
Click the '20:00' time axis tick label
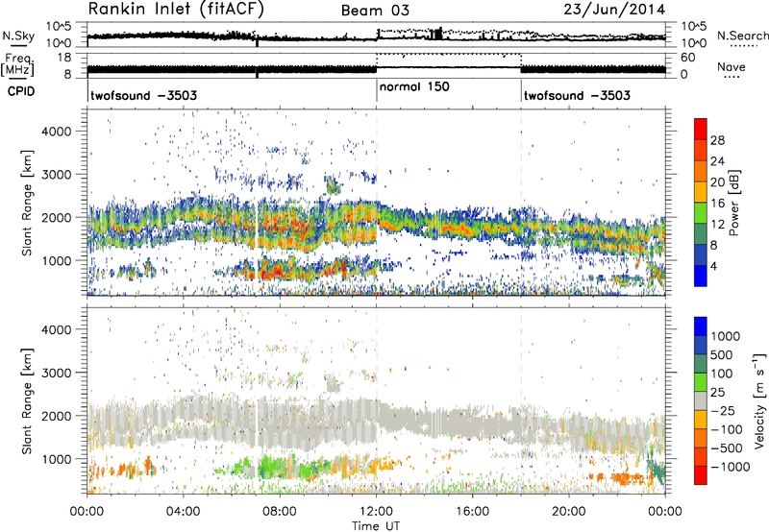point(569,512)
